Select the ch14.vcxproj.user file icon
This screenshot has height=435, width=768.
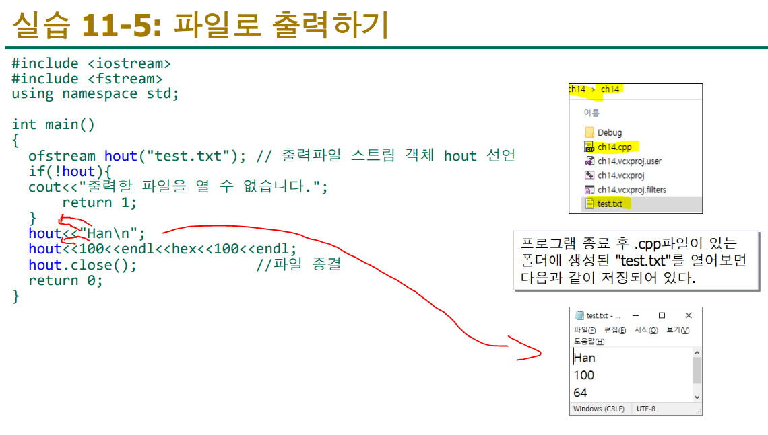coord(589,161)
